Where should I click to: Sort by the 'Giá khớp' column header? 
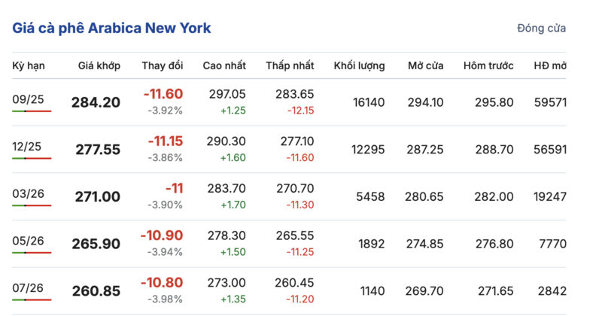pos(99,65)
